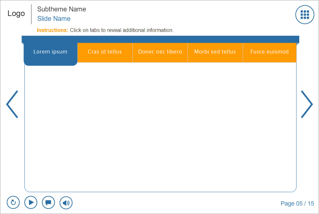Screen dimensions: 319x214
Task: Switch to the Cras id tellus tab
Action: (x=105, y=52)
